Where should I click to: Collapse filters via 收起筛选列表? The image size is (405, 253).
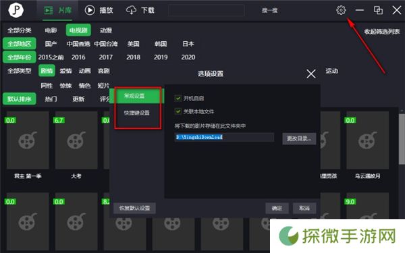(382, 32)
